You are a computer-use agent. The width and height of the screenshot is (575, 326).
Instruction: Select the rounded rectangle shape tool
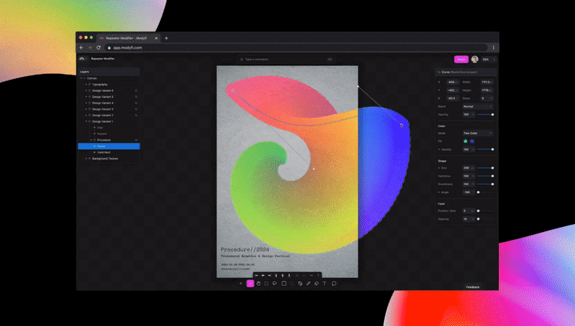pos(284,284)
